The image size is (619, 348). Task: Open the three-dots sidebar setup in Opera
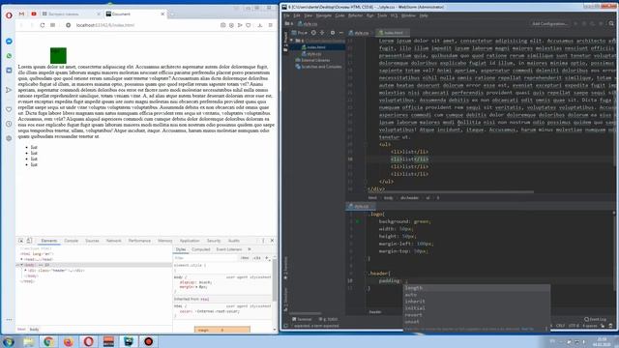(9, 320)
